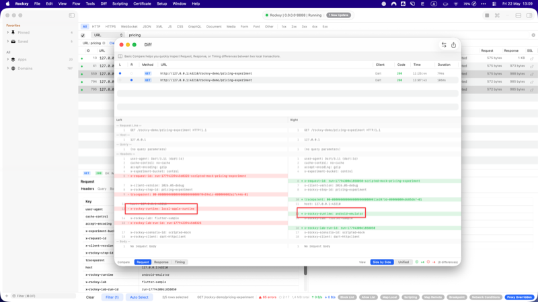Switch to the Timing compare tab

coord(180,262)
